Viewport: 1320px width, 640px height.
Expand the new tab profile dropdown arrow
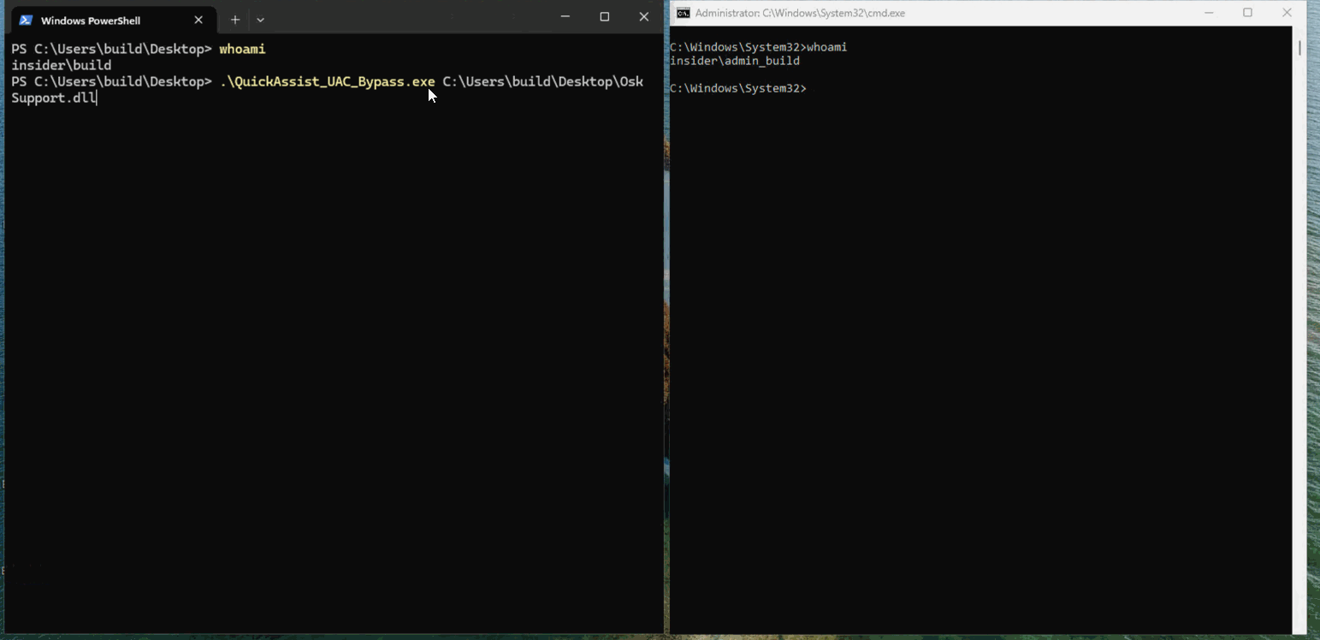point(261,20)
